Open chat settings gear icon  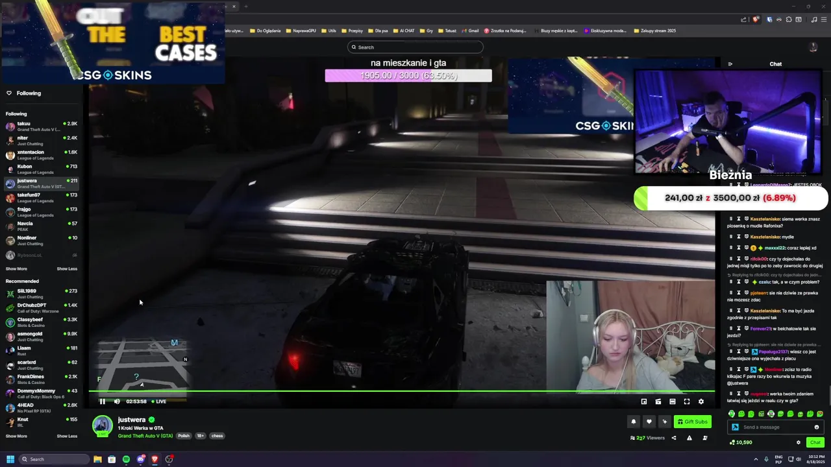(799, 442)
